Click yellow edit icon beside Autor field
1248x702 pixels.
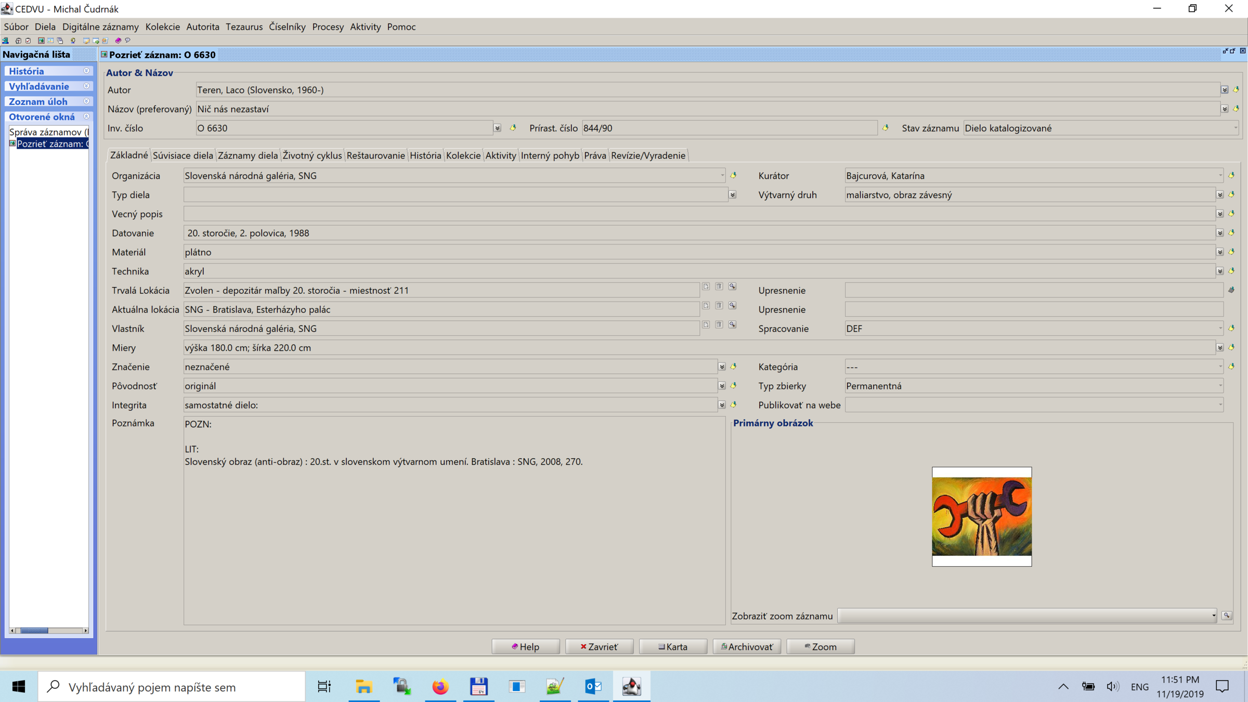1236,89
